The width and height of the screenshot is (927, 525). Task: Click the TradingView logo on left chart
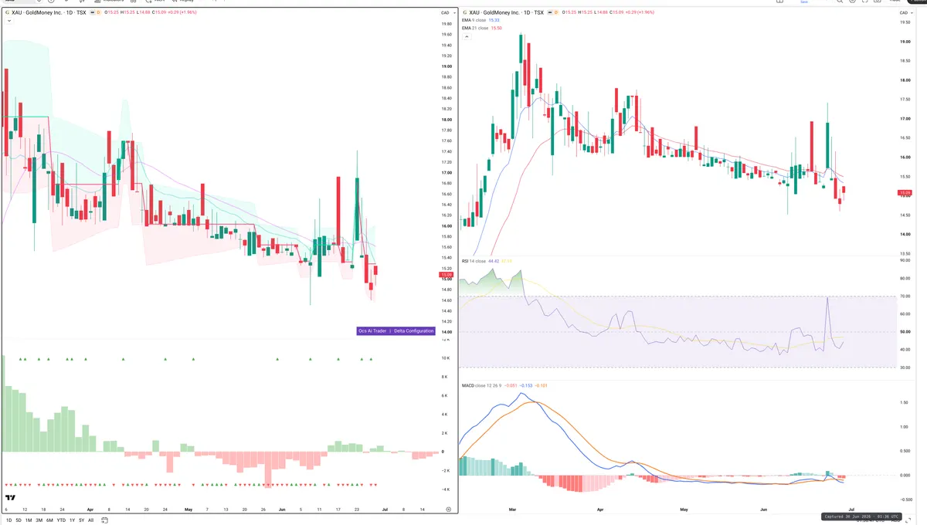tap(11, 498)
